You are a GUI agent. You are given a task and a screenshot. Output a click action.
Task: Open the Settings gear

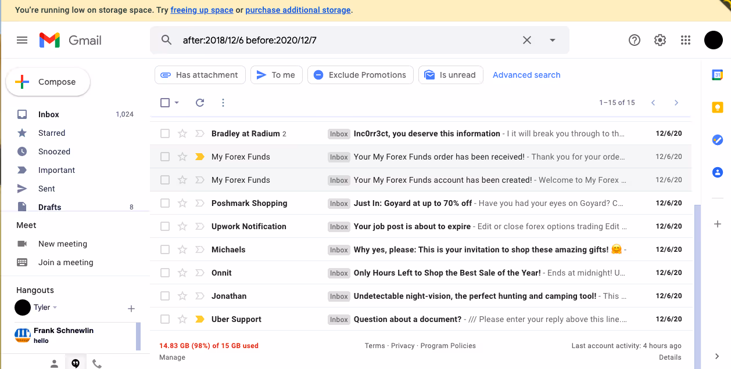click(x=660, y=40)
